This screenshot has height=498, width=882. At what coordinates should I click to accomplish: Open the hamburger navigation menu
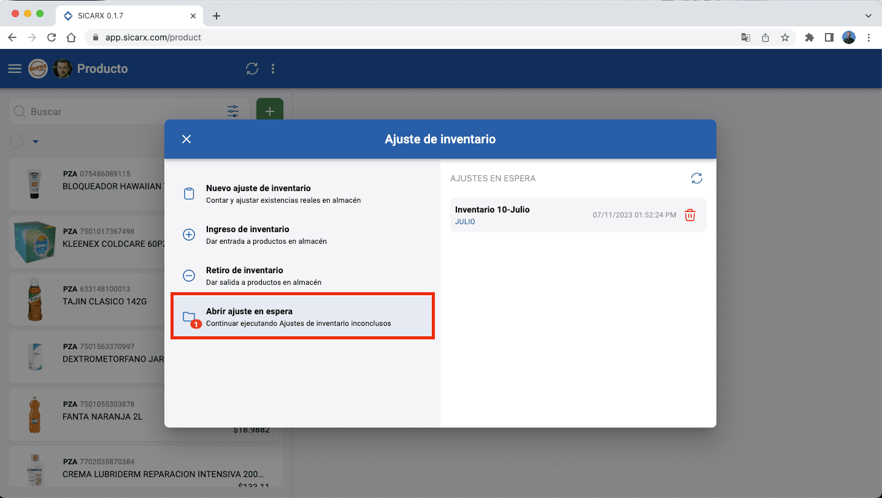click(15, 69)
